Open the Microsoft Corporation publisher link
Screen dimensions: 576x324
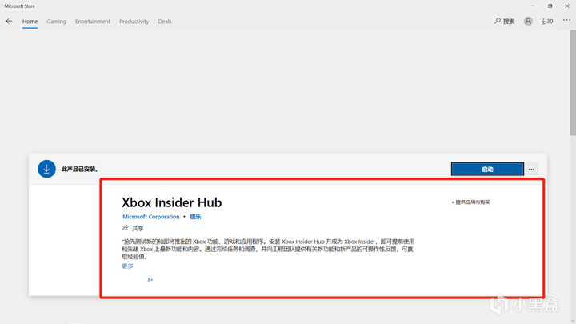[x=151, y=217]
